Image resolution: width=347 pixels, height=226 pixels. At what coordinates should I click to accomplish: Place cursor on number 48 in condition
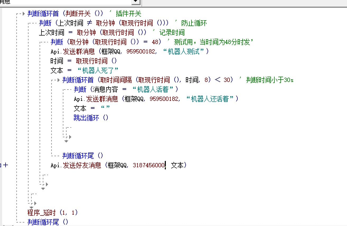pos(155,42)
